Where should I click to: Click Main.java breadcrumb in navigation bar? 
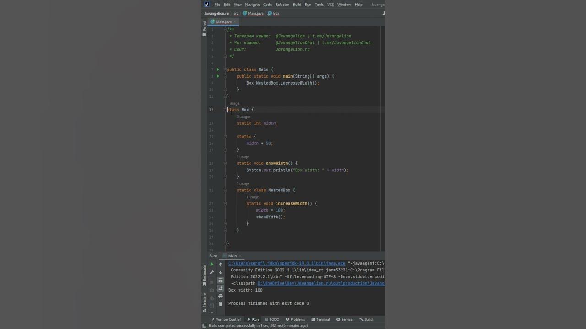(253, 13)
